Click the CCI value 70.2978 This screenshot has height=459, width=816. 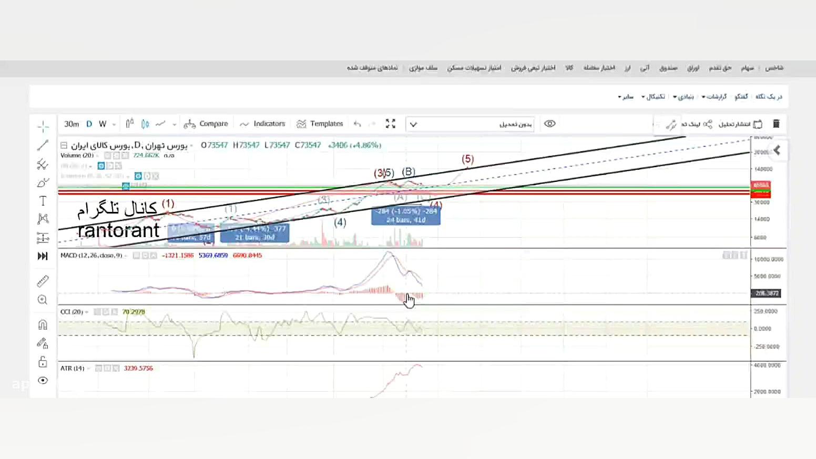click(x=134, y=312)
